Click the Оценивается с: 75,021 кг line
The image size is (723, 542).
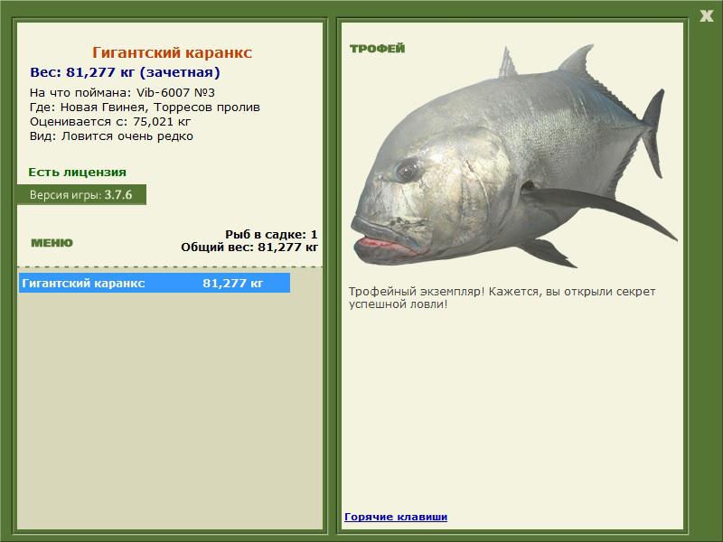[x=110, y=121]
